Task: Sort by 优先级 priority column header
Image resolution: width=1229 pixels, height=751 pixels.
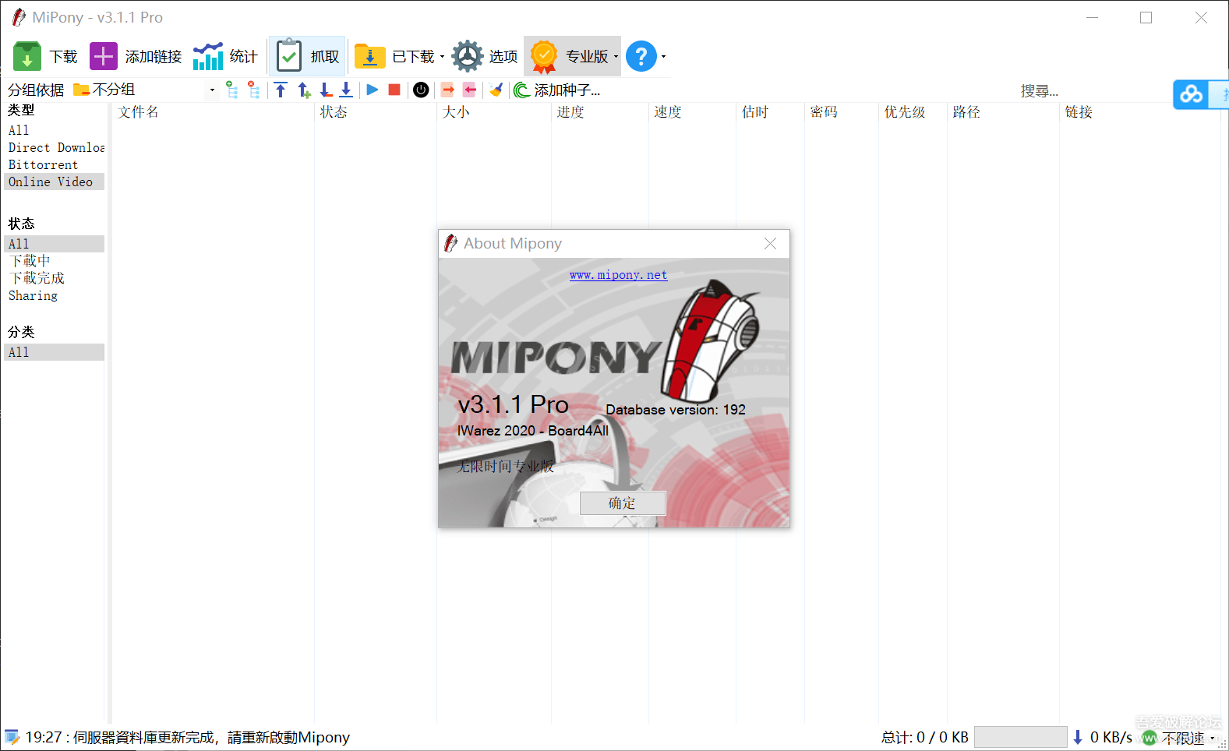Action: 913,112
